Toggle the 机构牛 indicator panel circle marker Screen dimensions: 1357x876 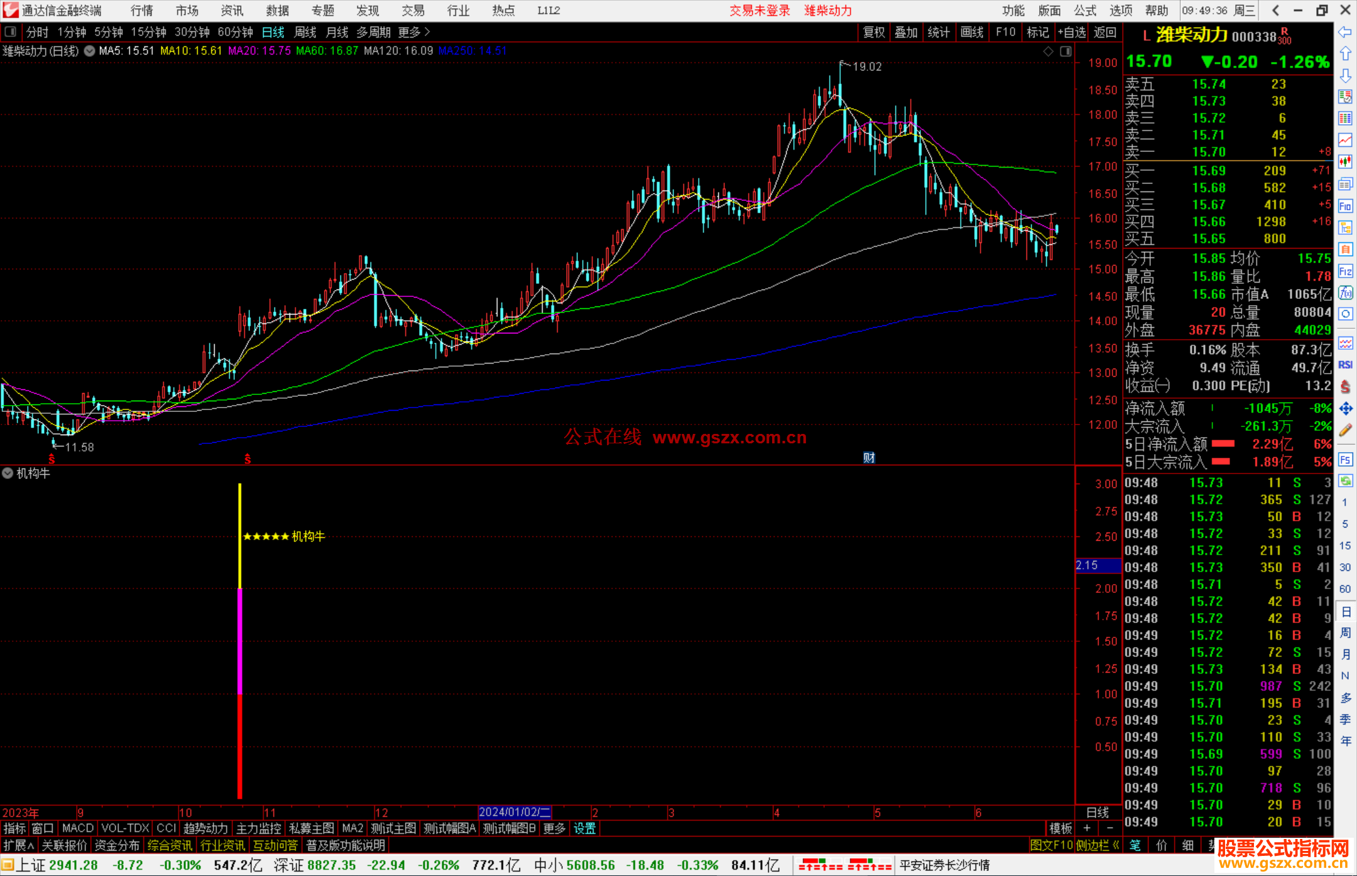8,473
